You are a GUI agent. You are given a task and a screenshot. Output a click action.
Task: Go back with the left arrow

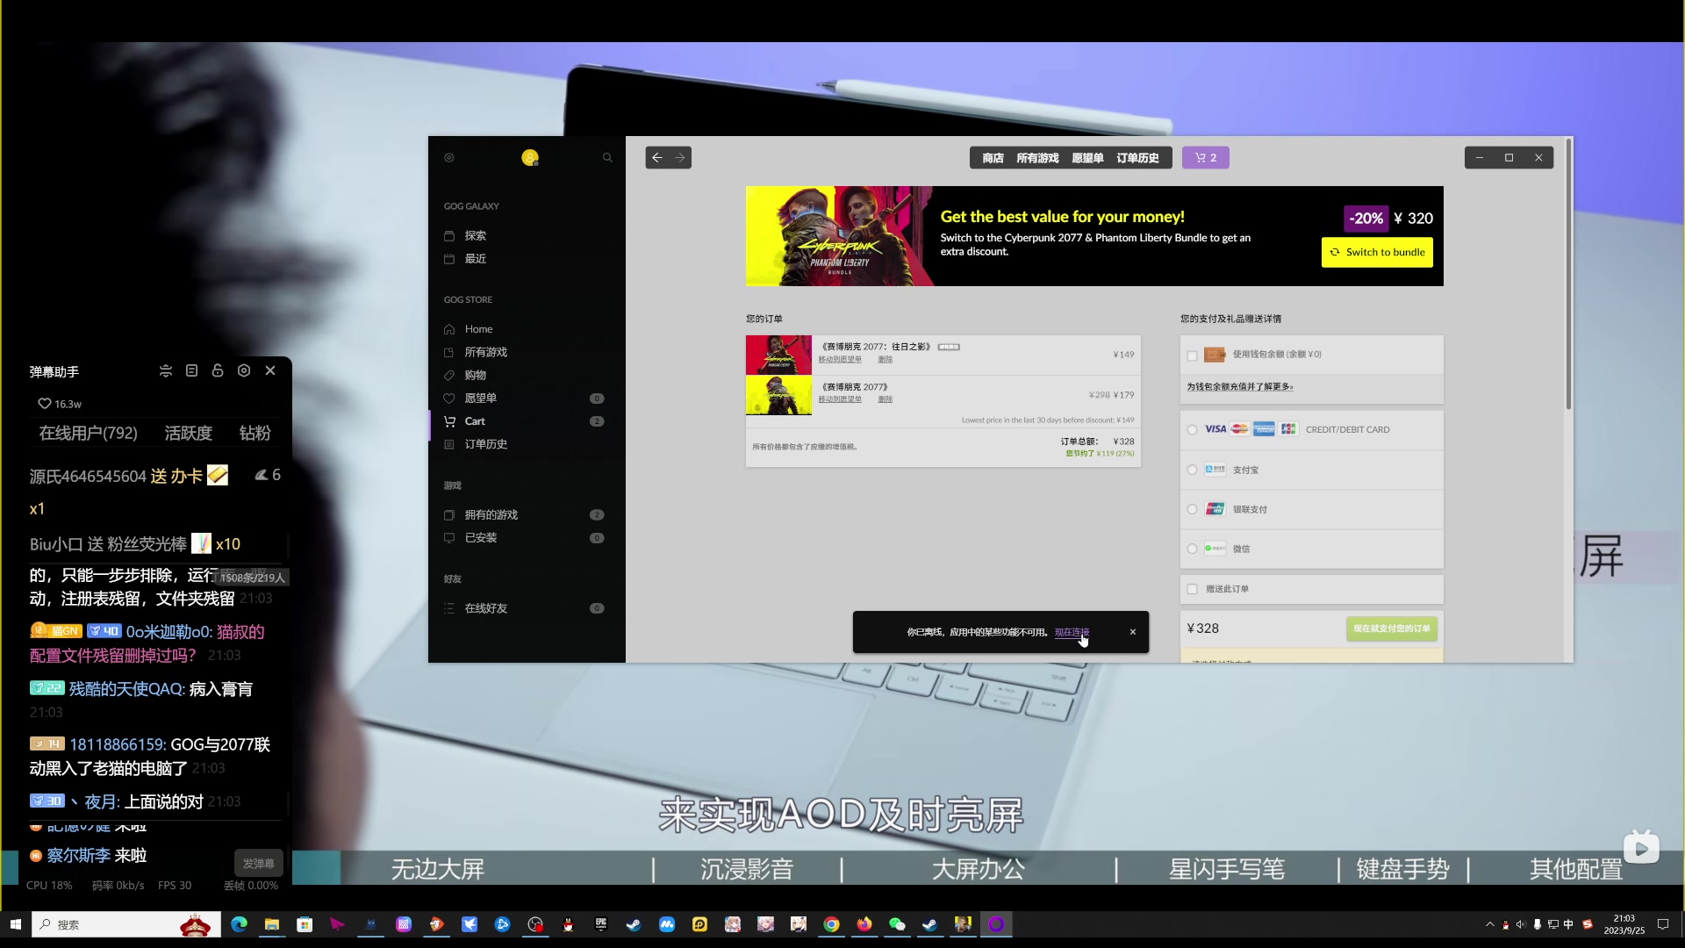[657, 158]
